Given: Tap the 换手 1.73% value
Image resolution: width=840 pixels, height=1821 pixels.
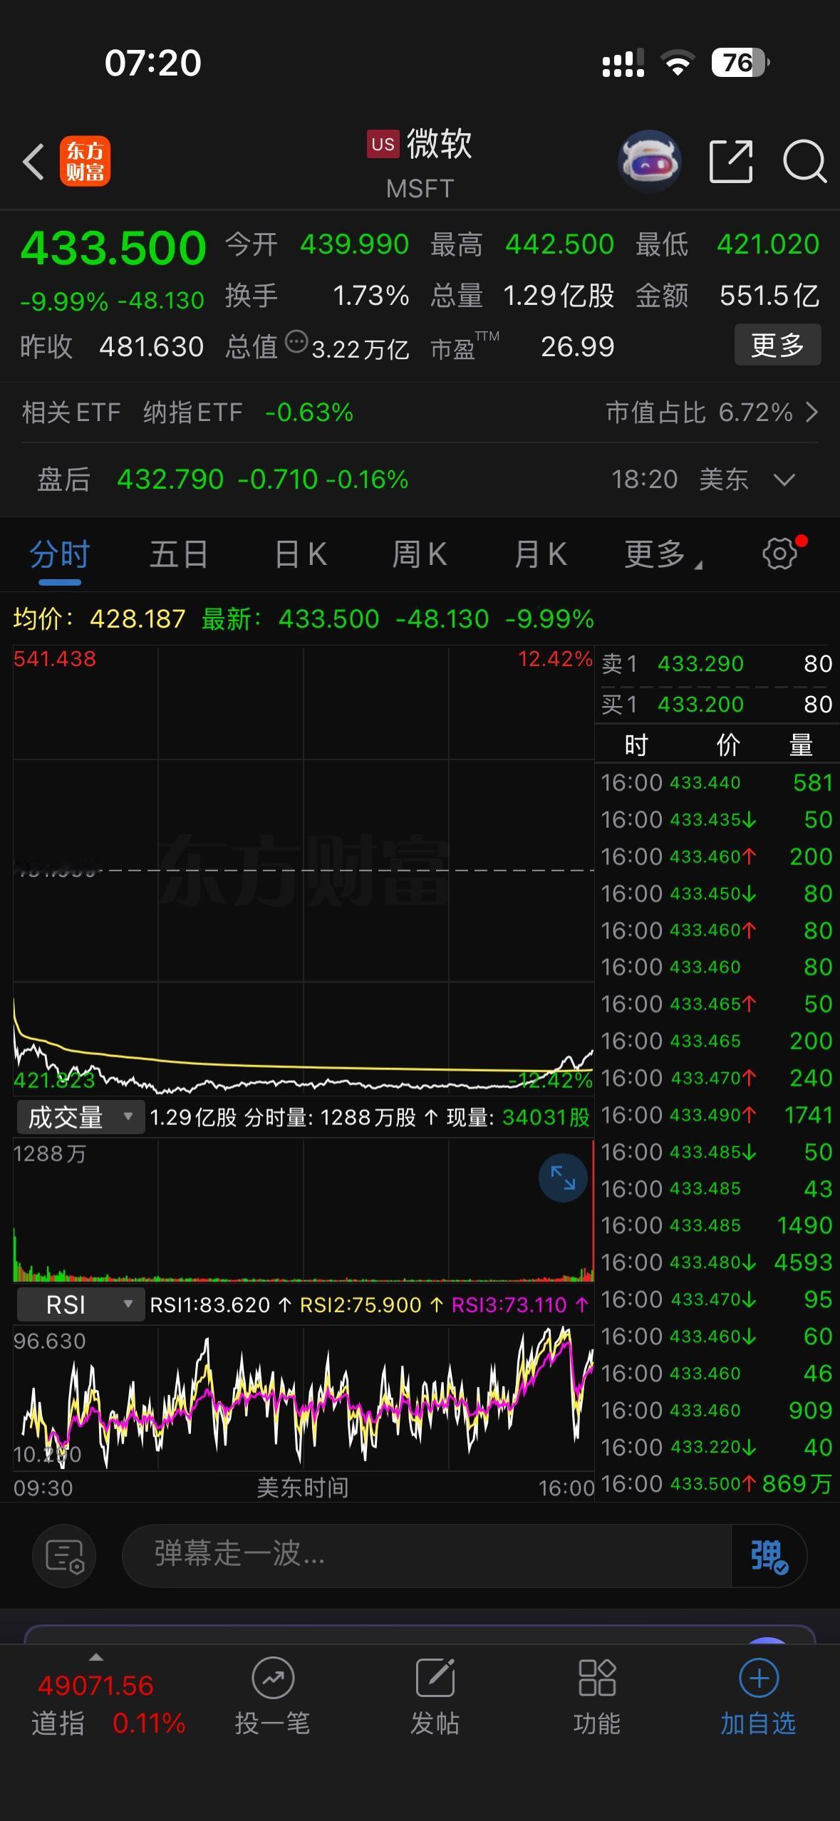Looking at the screenshot, I should click(370, 296).
